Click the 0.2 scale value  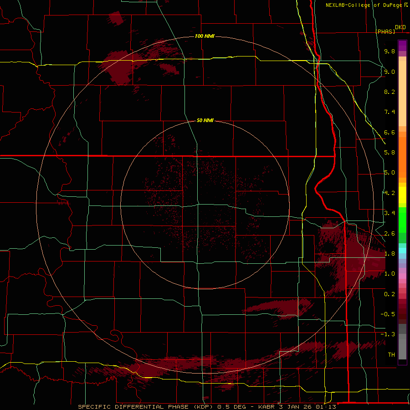(x=389, y=294)
